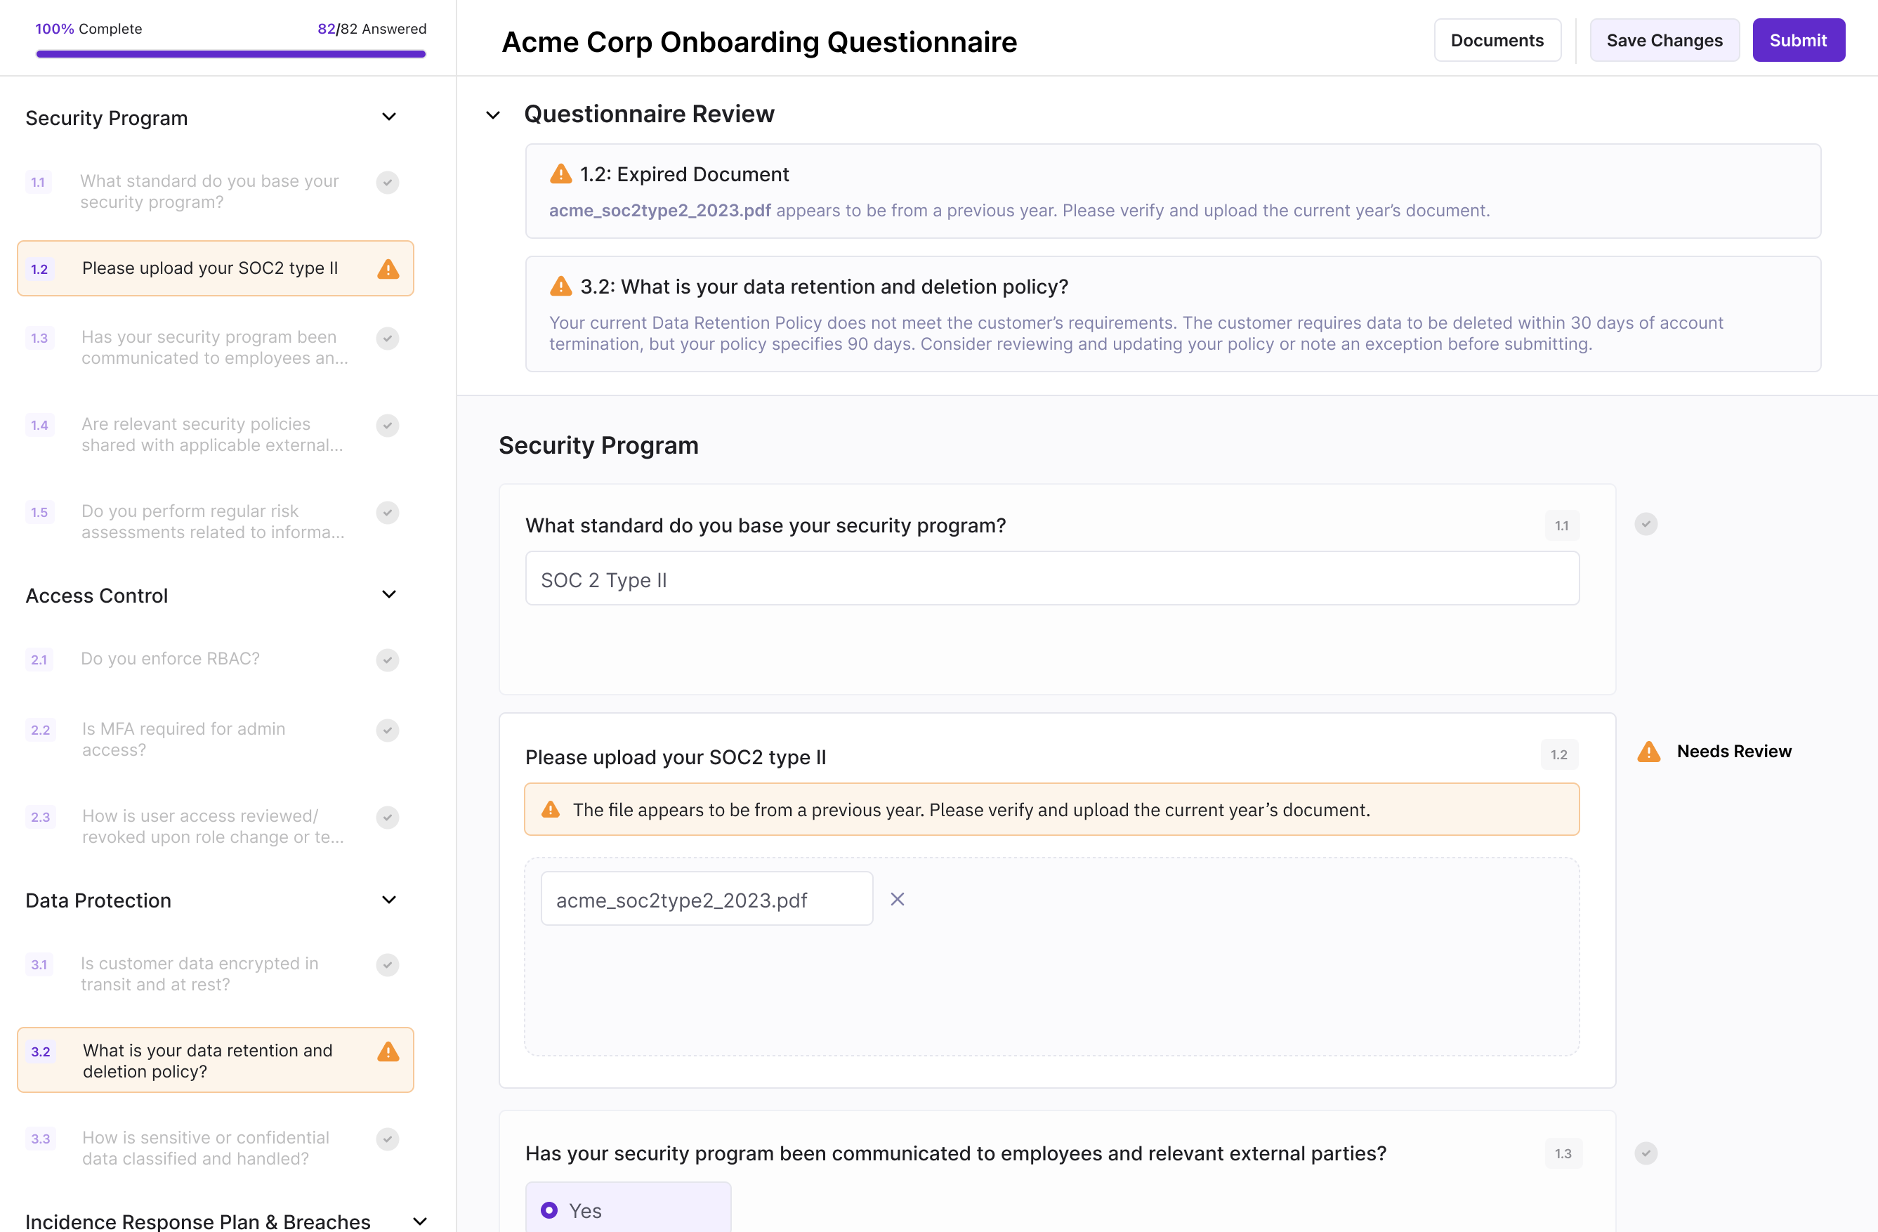Click warning icon on sidebar item 1.2
Screen dimensions: 1878x1232
coord(388,269)
